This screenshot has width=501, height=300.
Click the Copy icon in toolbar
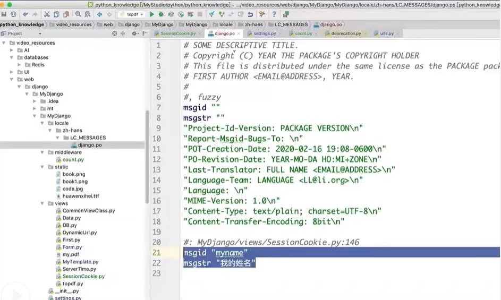click(56, 14)
